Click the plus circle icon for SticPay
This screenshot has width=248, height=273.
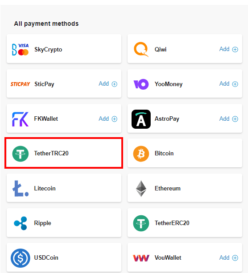pos(114,84)
